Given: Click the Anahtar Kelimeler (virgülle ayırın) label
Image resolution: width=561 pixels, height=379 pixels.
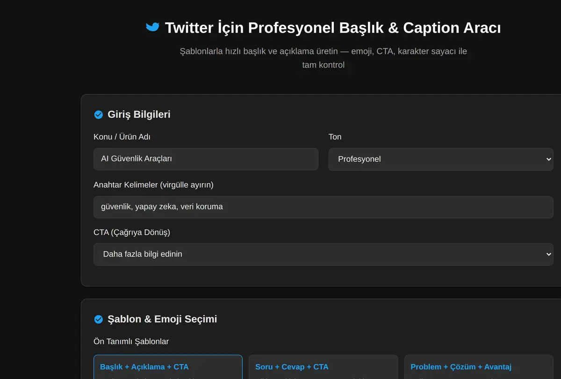Looking at the screenshot, I should (x=153, y=185).
